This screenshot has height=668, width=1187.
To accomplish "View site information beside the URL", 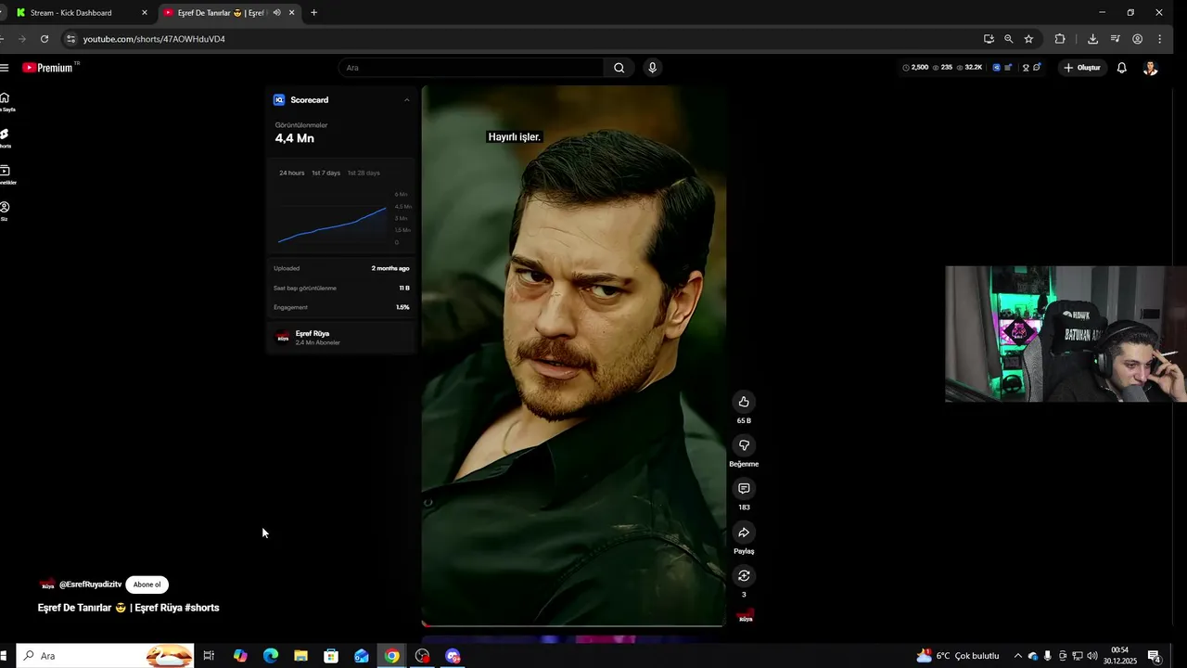I will click(x=70, y=39).
